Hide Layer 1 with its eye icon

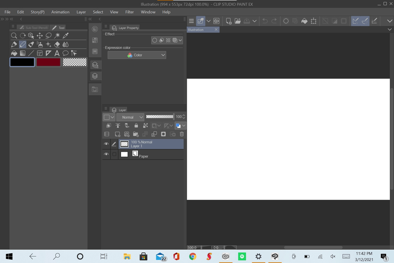point(106,144)
